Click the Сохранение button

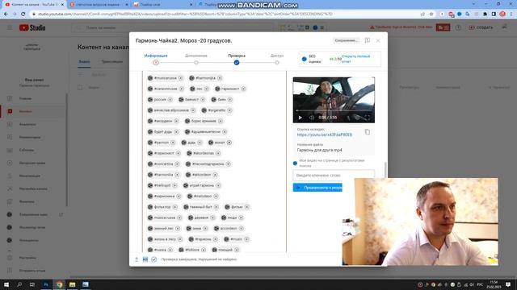pyautogui.click(x=347, y=40)
